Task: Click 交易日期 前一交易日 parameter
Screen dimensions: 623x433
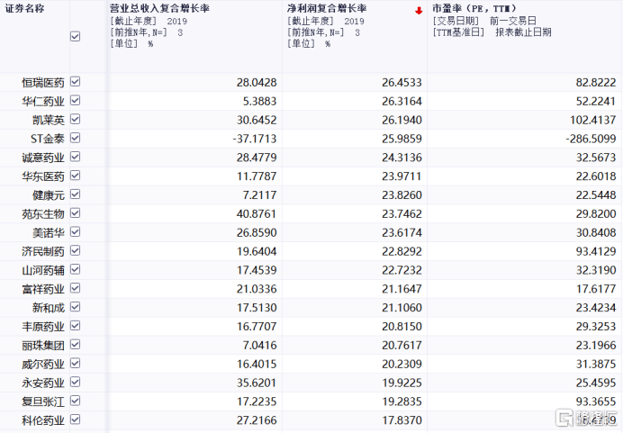Action: 484,21
